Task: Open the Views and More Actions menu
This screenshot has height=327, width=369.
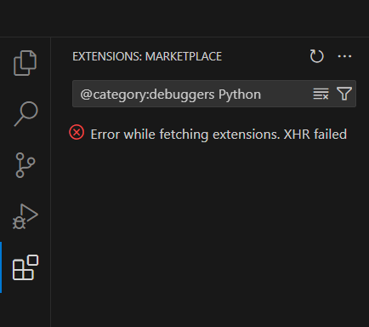Action: click(344, 56)
